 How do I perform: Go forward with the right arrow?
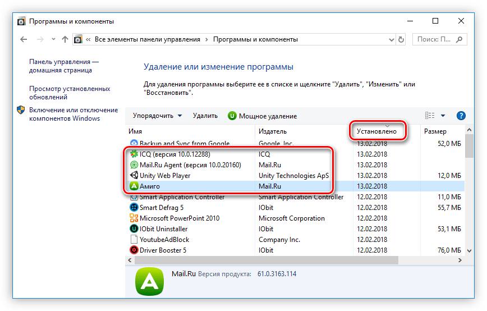[40, 39]
